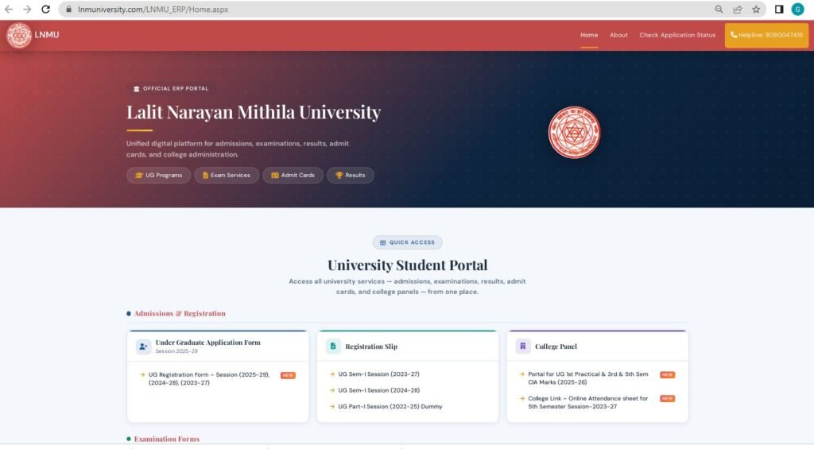
Task: Click the Results pill button
Action: tap(351, 175)
